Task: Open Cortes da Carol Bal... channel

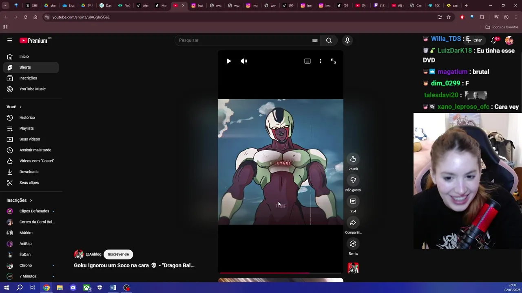Action: pyautogui.click(x=31, y=222)
